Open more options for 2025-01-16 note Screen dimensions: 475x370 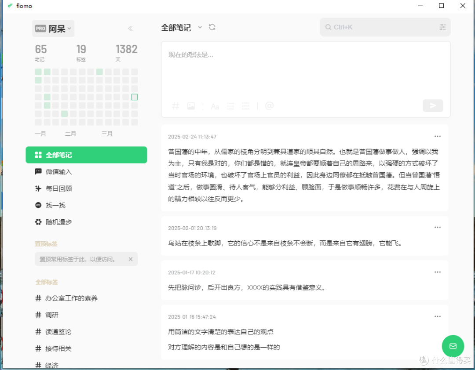[x=438, y=316]
